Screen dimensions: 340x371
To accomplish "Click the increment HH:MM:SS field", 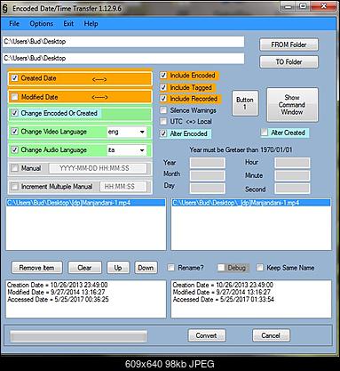I will tap(123, 187).
